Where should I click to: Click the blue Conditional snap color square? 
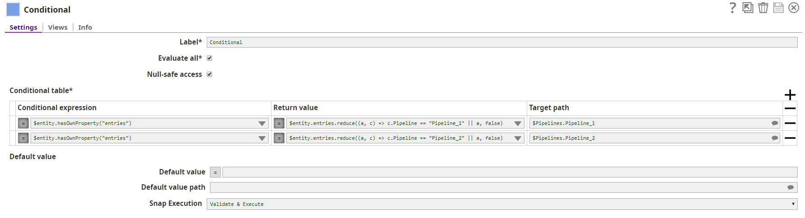(13, 9)
